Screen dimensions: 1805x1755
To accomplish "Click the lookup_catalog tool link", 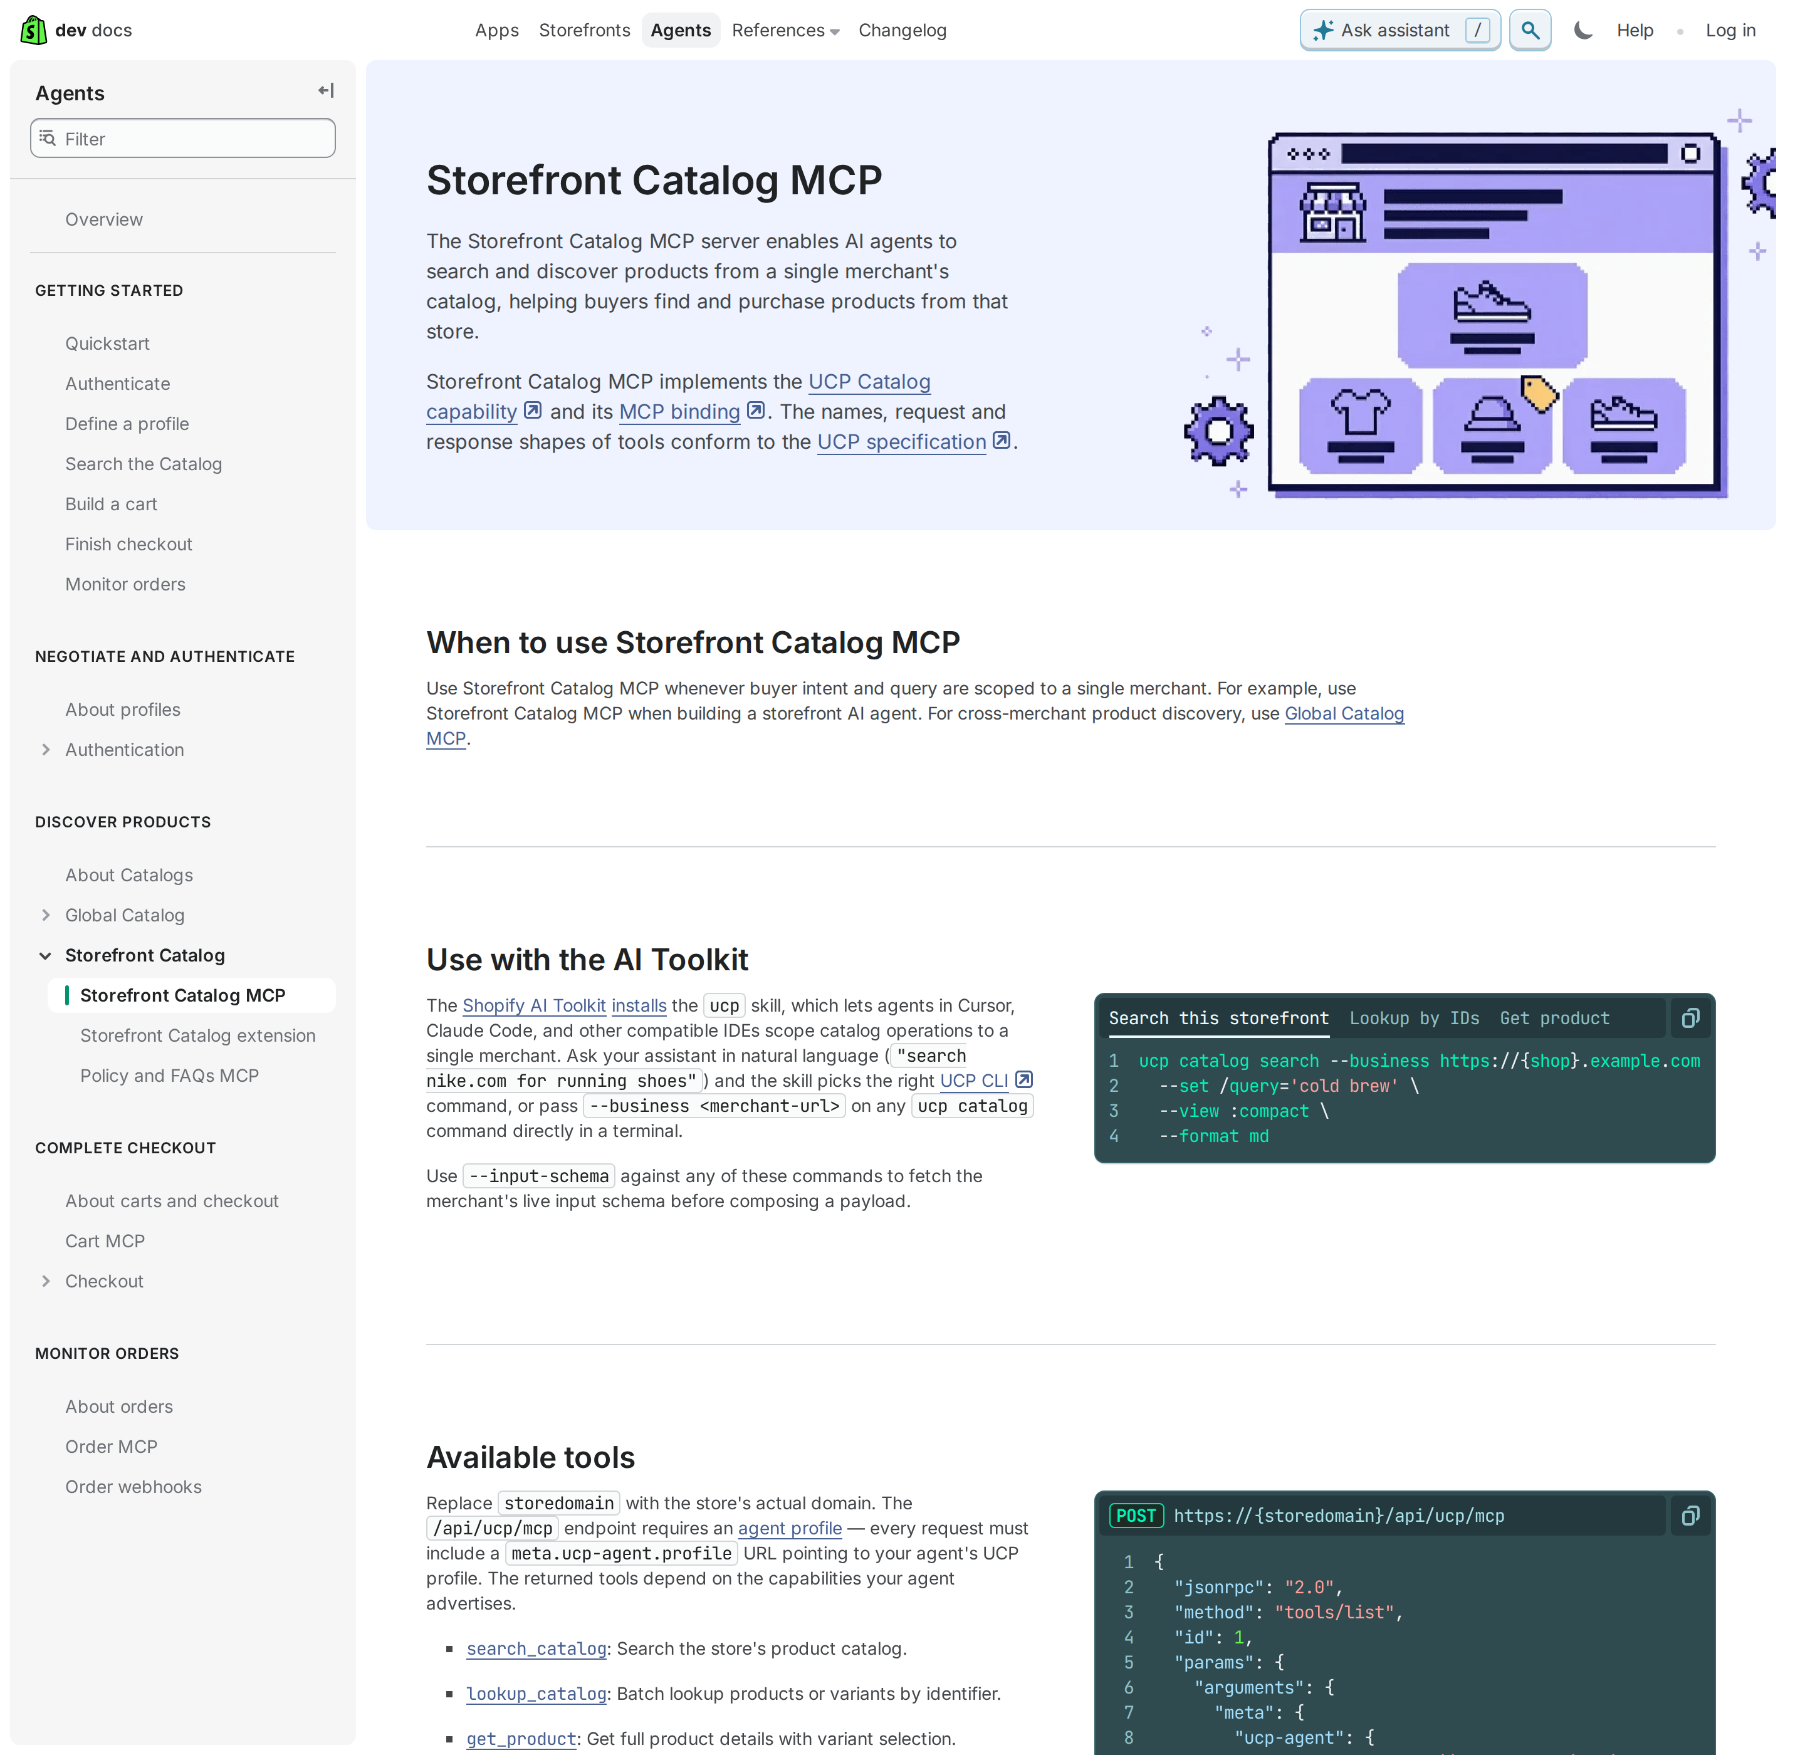I will (x=536, y=1694).
